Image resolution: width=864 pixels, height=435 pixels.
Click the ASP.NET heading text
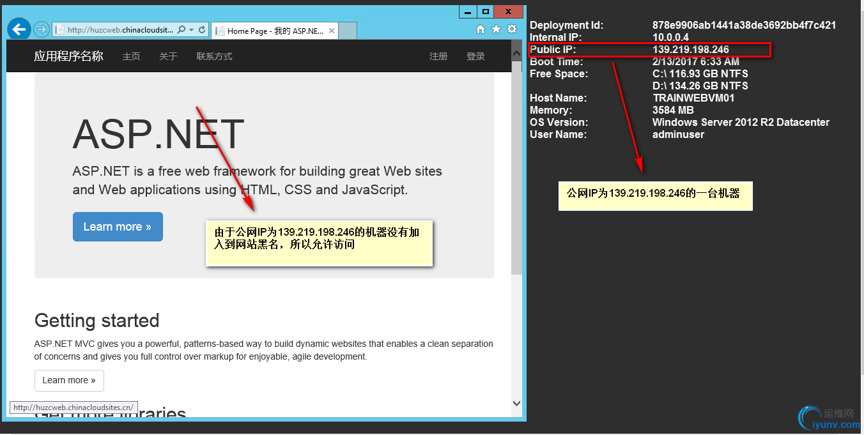[x=158, y=134]
